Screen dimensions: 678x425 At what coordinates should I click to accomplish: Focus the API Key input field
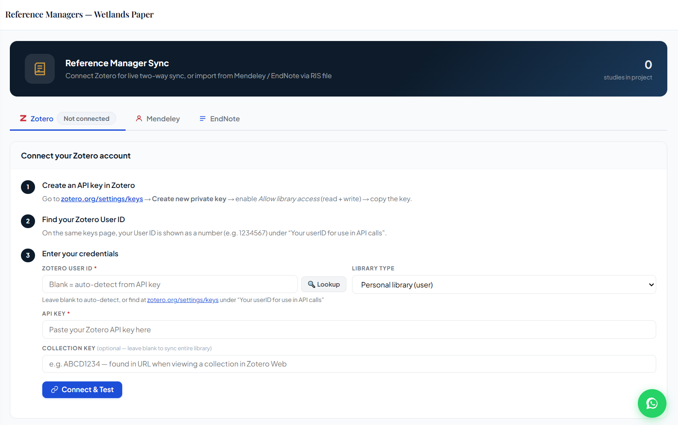(349, 330)
